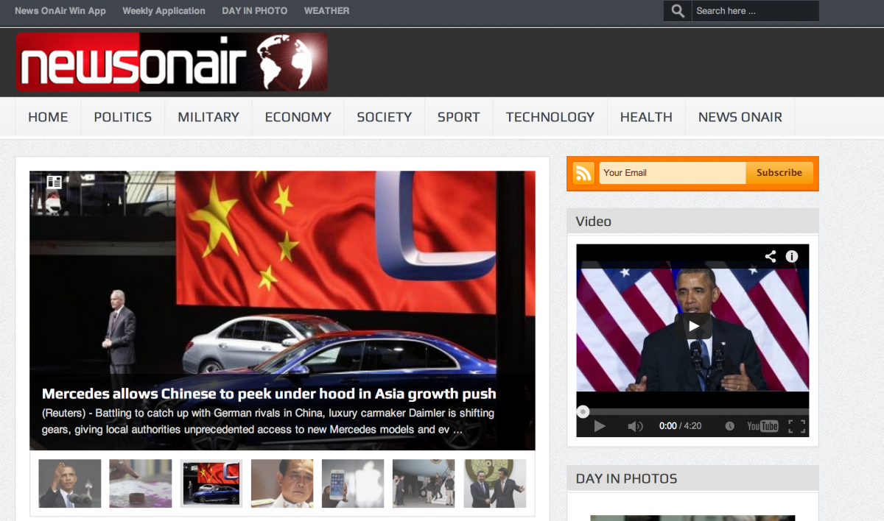Click the watch later clock icon
Viewport: 884px width, 521px height.
point(729,426)
